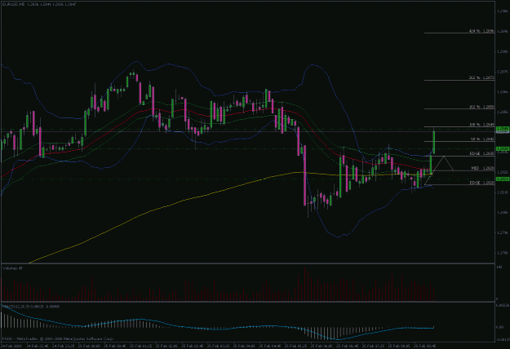This screenshot has height=349, width=510.
Task: Click the 25 Feb 00:05 time label
Action: [x=90, y=346]
